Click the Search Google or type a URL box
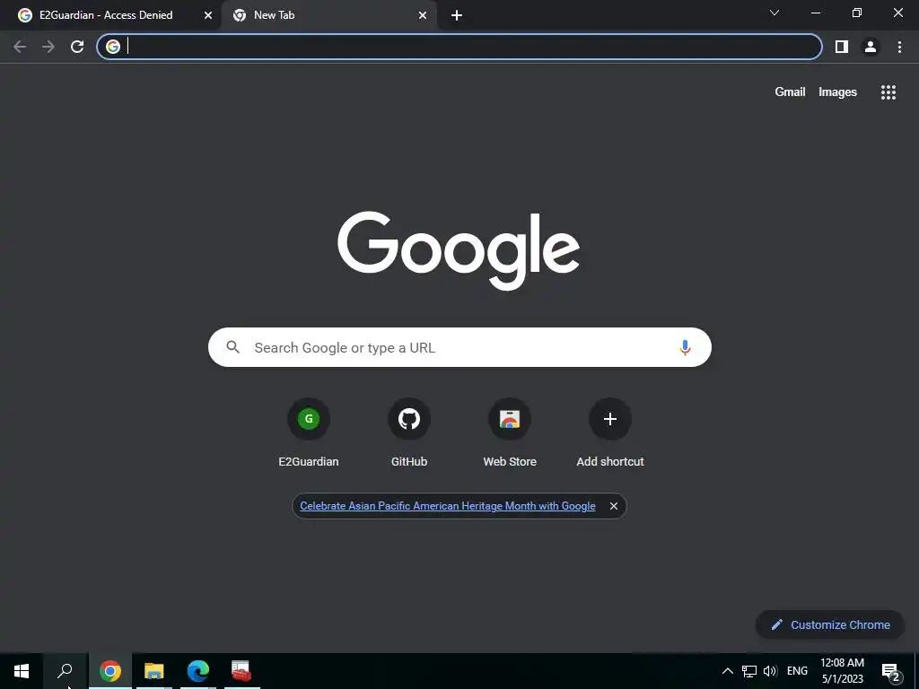919x689 pixels. pos(459,347)
